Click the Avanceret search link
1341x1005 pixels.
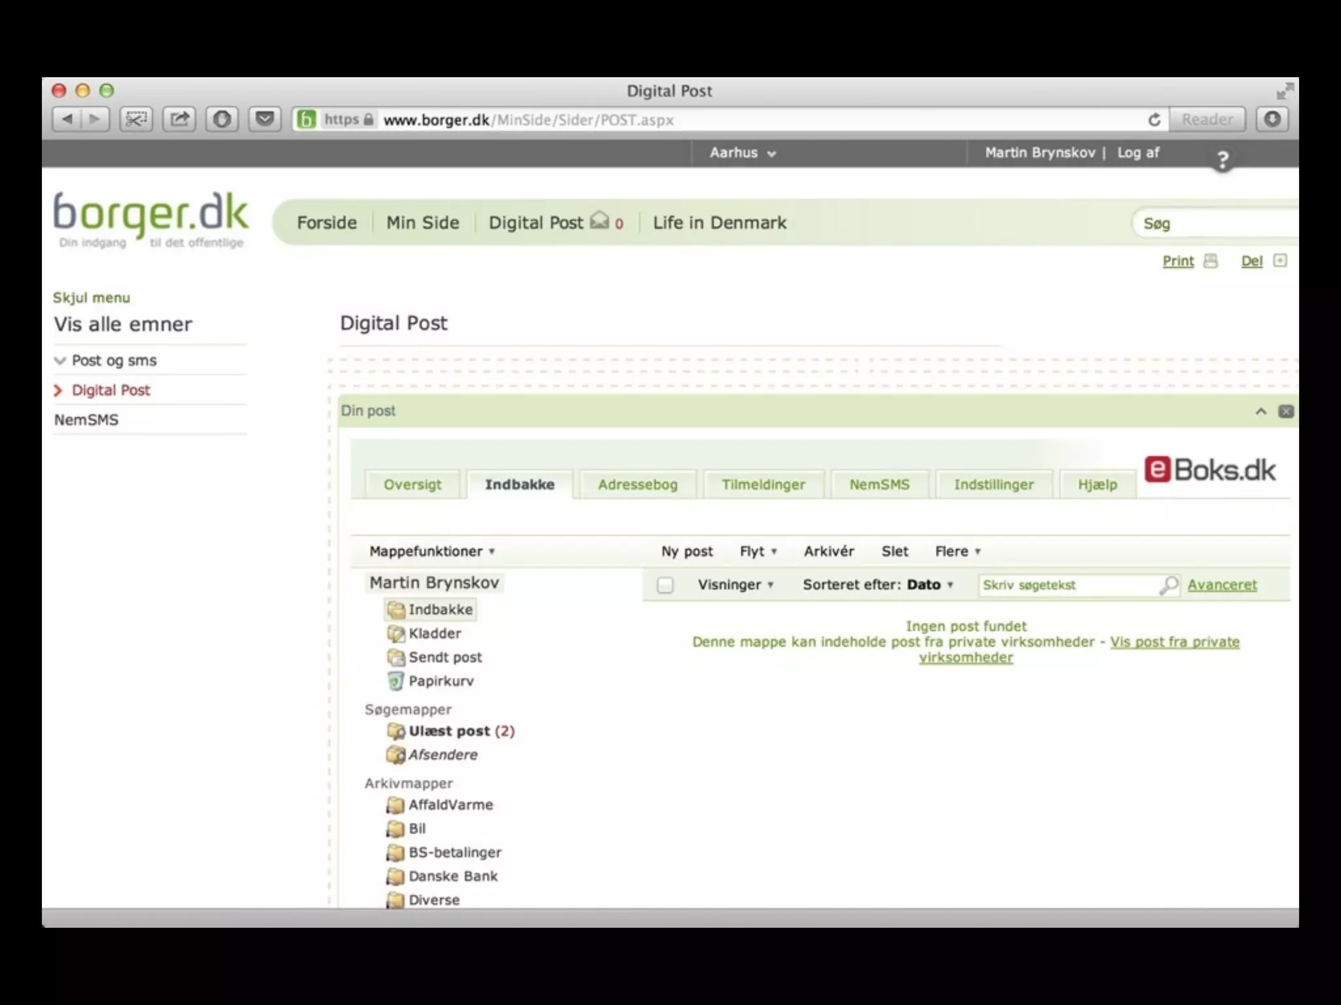point(1222,585)
